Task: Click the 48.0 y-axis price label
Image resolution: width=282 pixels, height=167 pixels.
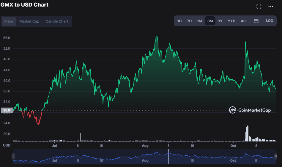Action: click(7, 59)
